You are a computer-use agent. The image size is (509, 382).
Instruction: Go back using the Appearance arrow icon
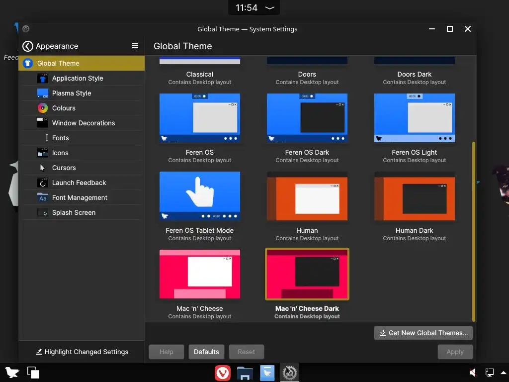tap(28, 46)
